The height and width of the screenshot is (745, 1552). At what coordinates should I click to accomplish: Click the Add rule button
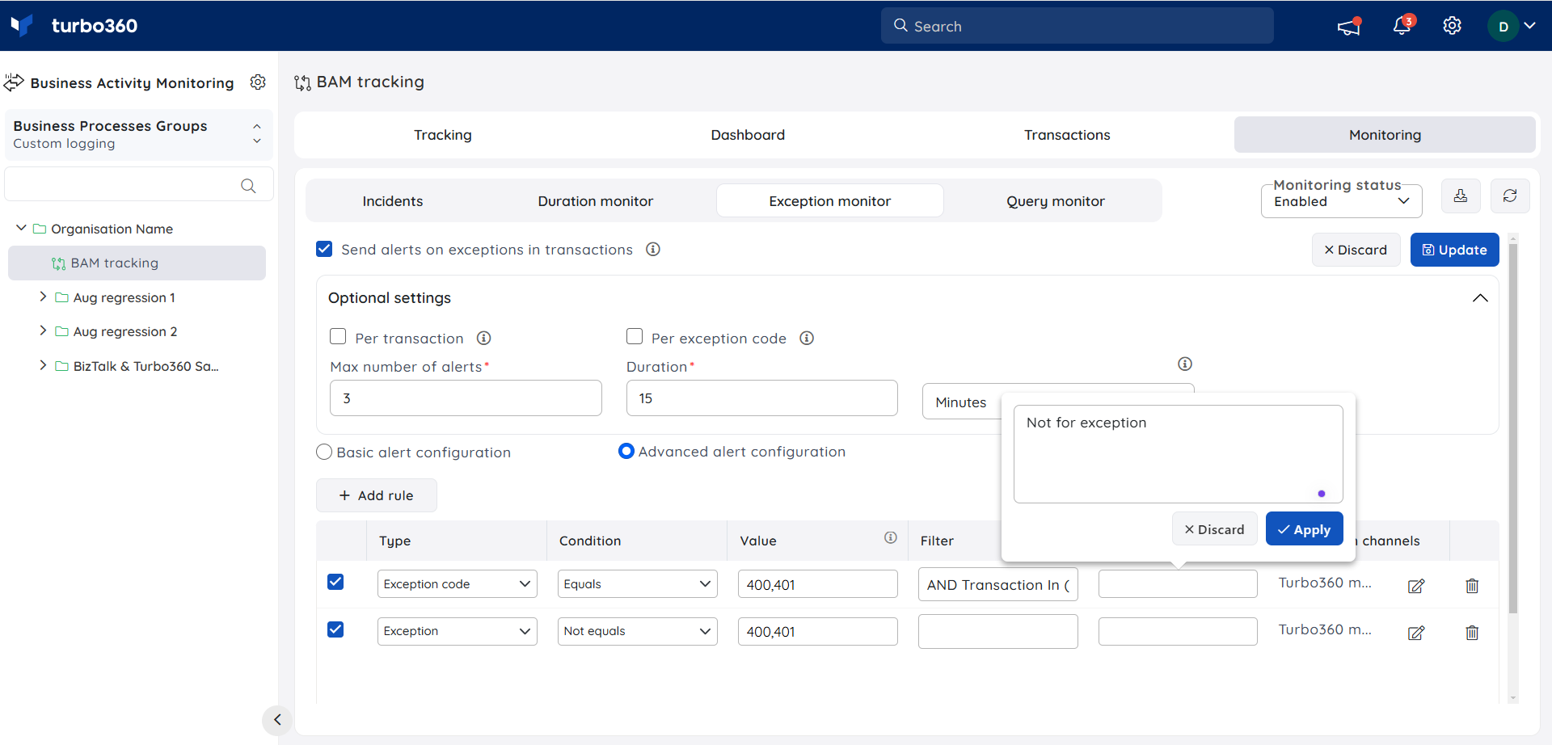click(x=376, y=495)
